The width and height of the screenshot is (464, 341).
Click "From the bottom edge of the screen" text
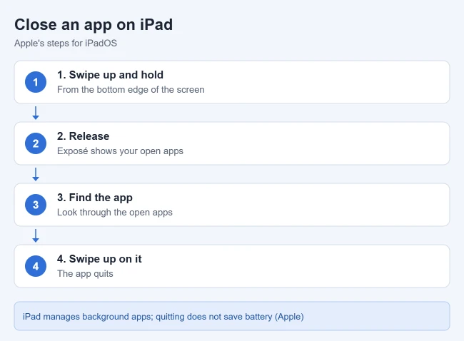click(x=131, y=90)
